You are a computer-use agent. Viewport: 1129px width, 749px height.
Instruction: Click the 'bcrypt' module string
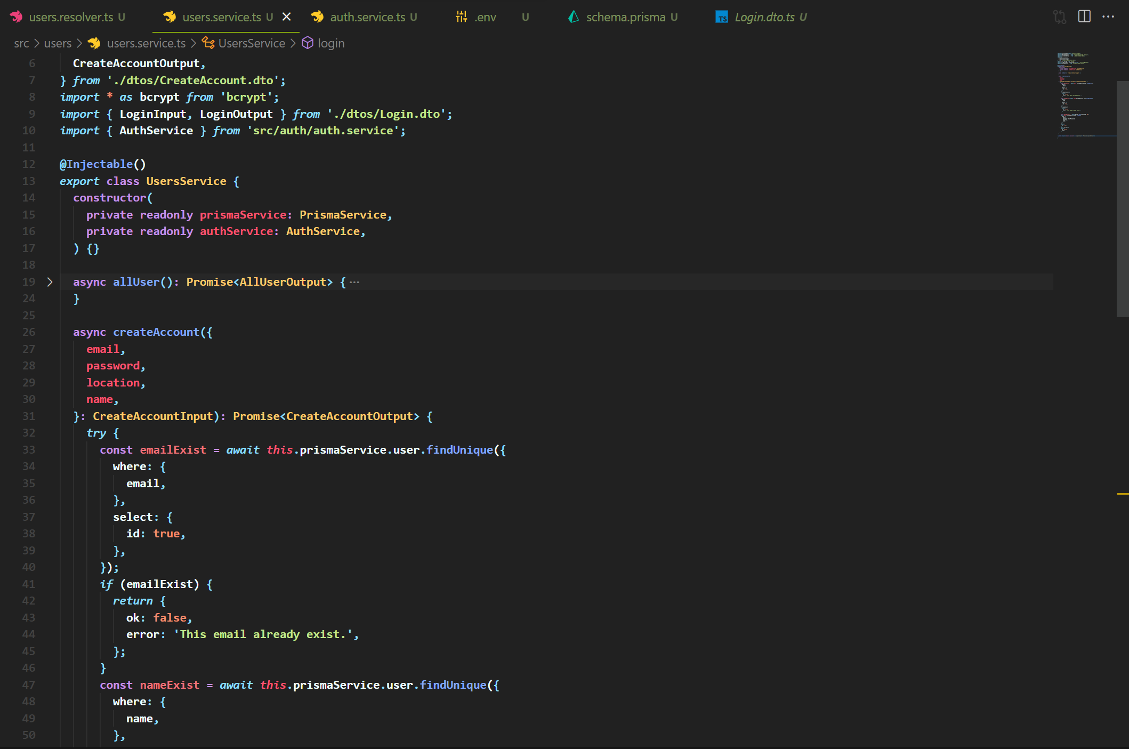click(246, 97)
